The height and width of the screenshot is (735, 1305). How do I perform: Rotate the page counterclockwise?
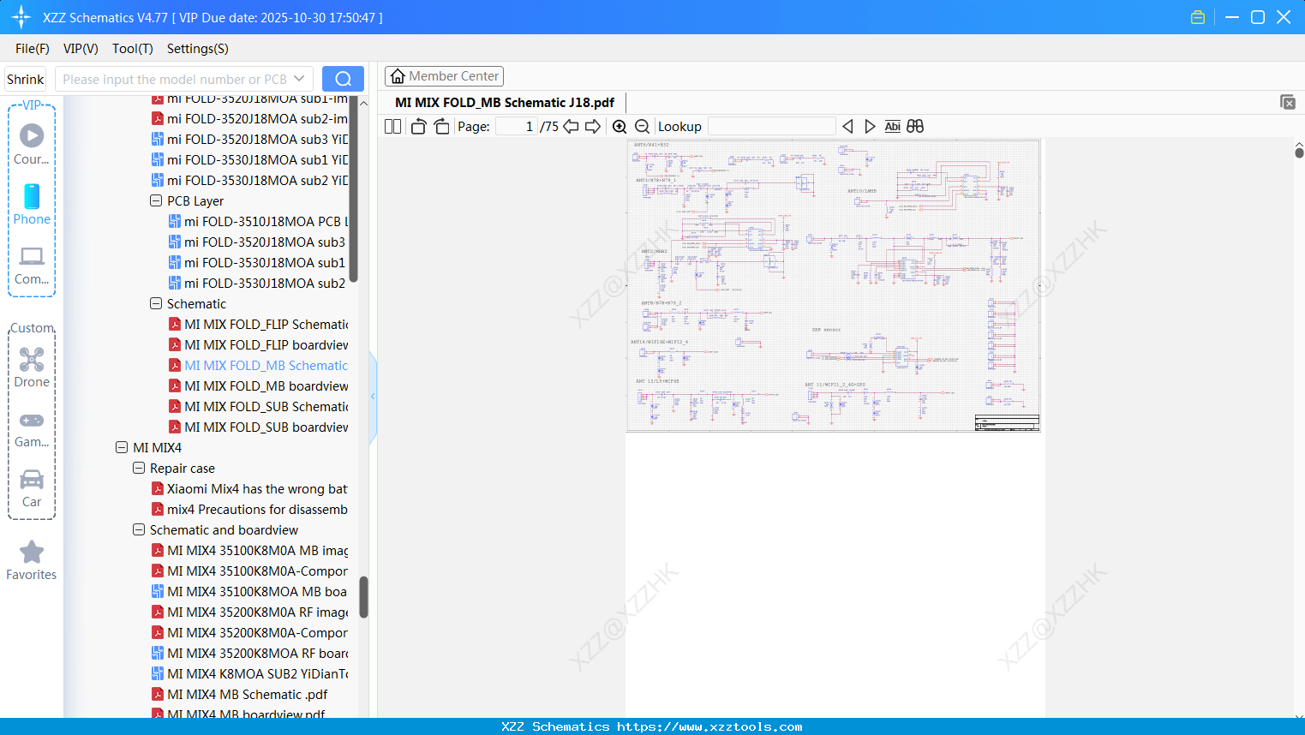point(418,127)
